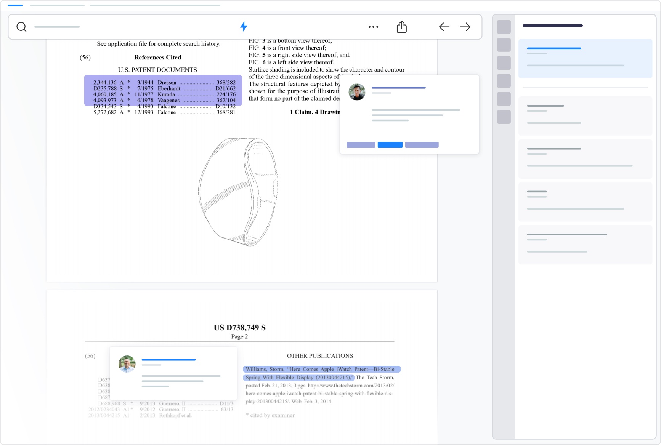Click 'FIG. 4 is a front view thereof' line
Image resolution: width=661 pixels, height=445 pixels.
point(287,48)
